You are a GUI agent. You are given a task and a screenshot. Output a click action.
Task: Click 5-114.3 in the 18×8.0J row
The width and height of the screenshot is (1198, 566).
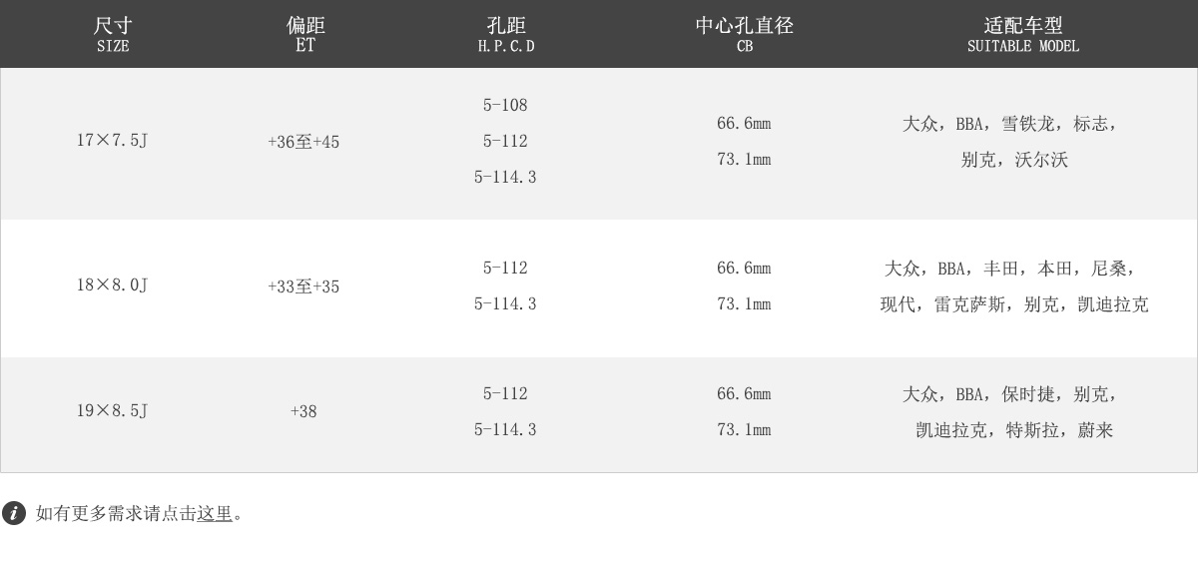coord(505,303)
